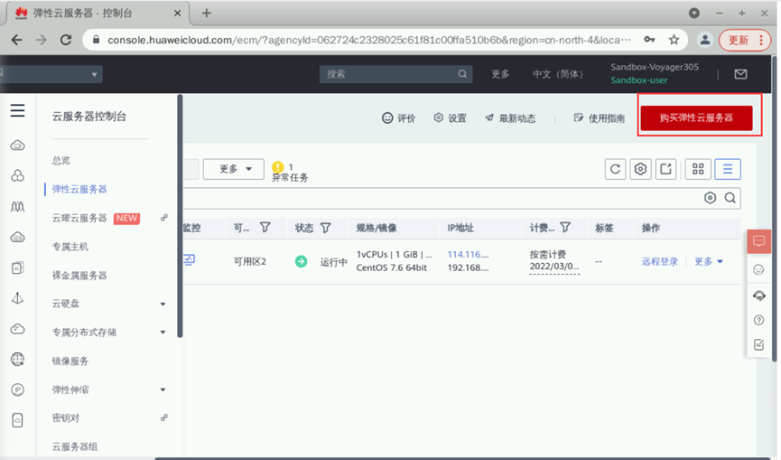Open the orange feedback chat widget
This screenshot has height=460, width=781.
(x=758, y=241)
